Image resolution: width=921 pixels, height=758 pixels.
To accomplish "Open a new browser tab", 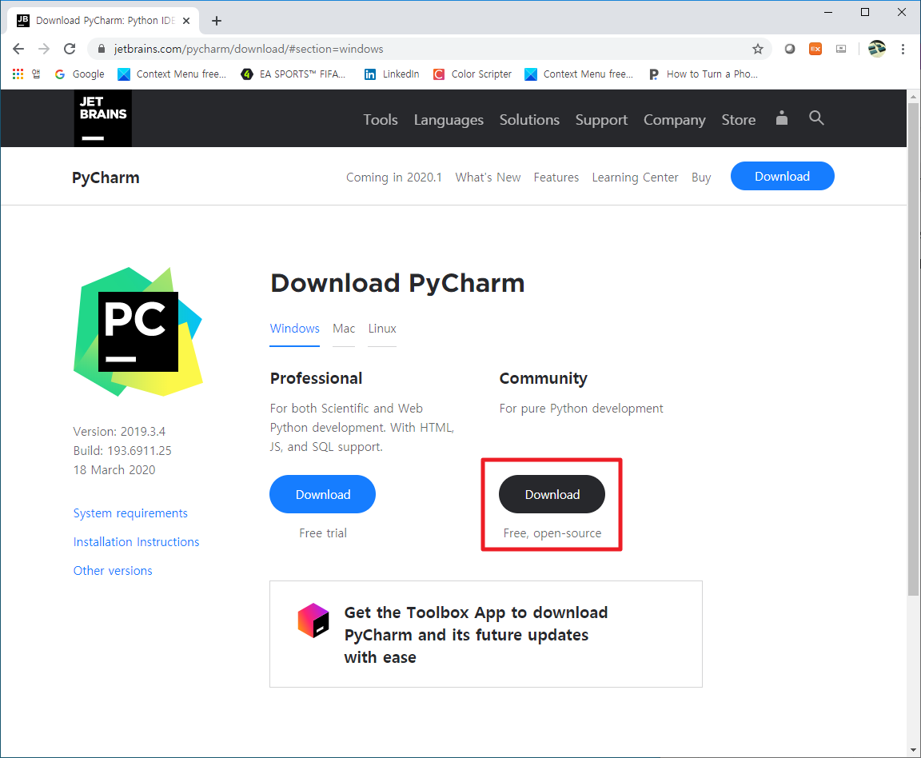I will tap(216, 21).
